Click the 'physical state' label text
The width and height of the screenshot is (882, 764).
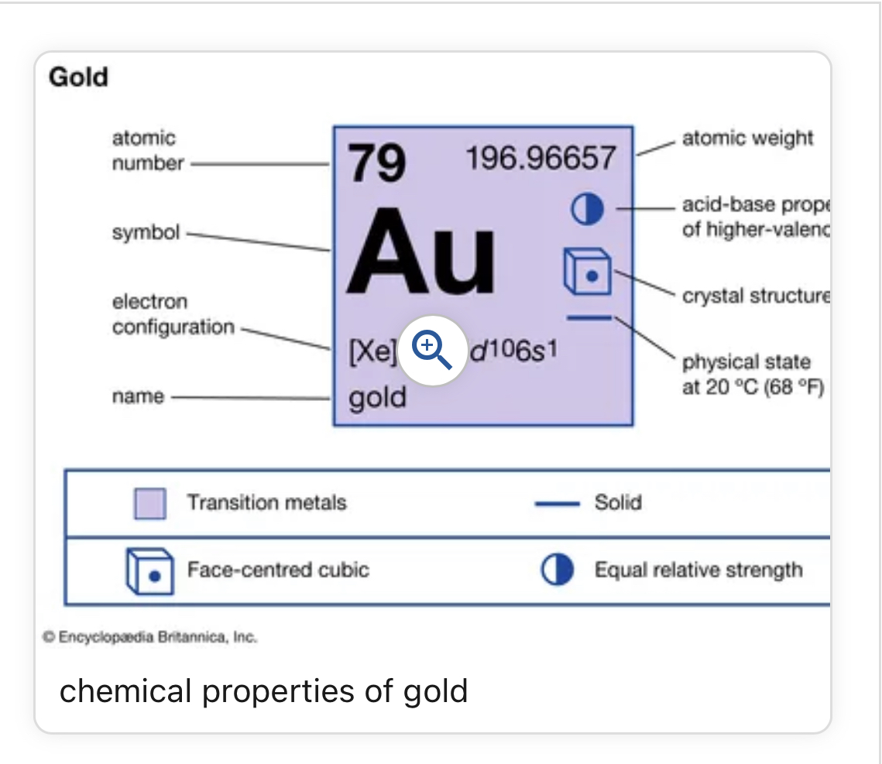tap(746, 362)
